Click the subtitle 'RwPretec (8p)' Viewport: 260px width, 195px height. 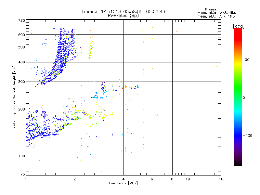click(123, 16)
